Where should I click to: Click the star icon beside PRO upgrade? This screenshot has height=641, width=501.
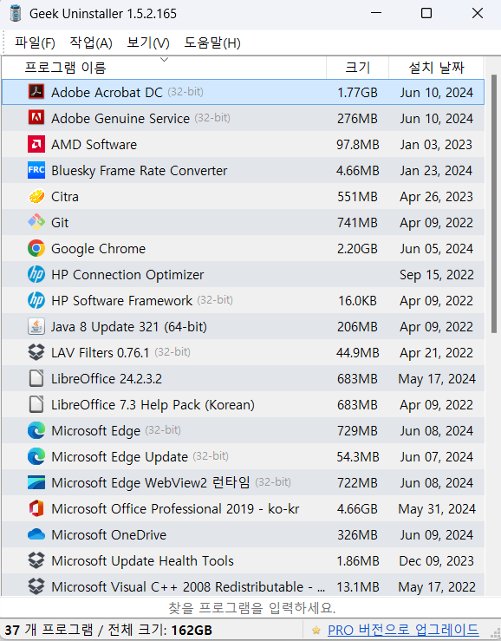(x=316, y=631)
